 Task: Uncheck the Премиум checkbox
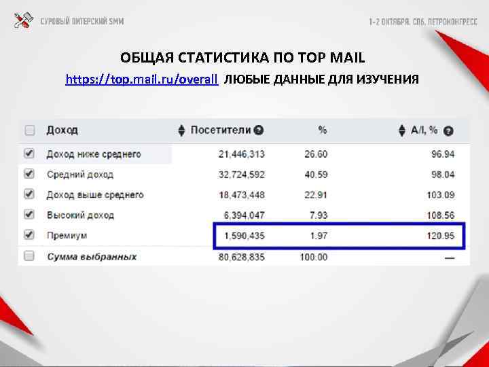29,234
